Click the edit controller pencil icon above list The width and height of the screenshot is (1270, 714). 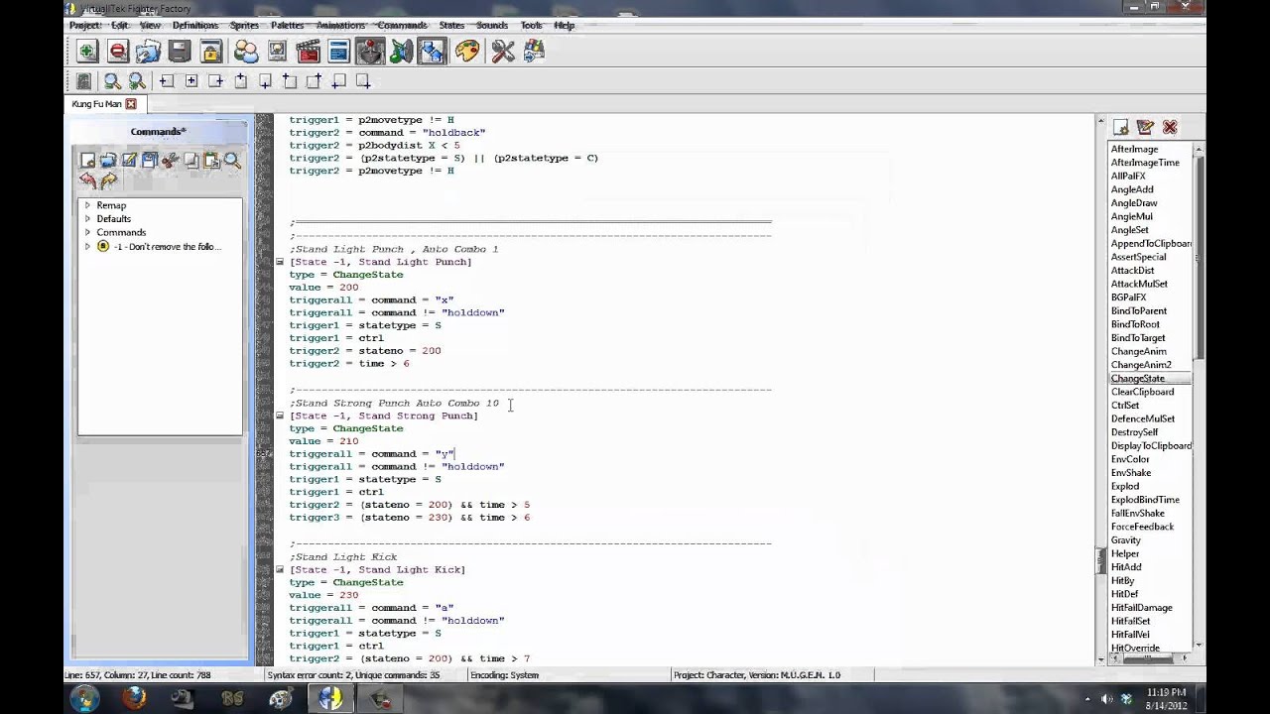coord(1145,127)
